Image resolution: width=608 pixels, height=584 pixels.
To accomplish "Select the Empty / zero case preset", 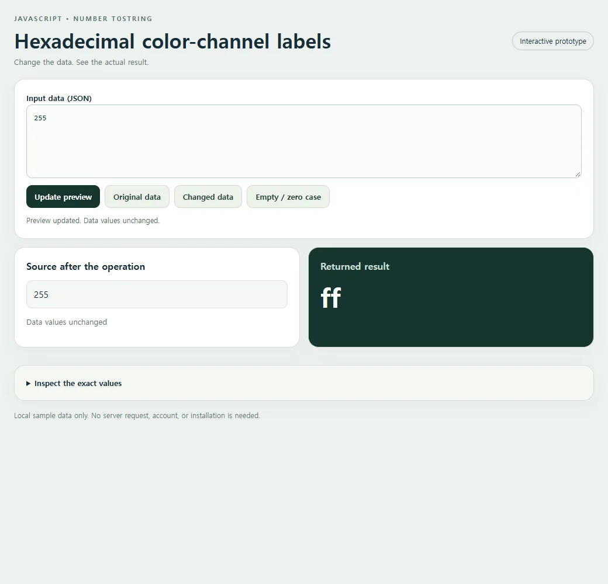I will [288, 197].
